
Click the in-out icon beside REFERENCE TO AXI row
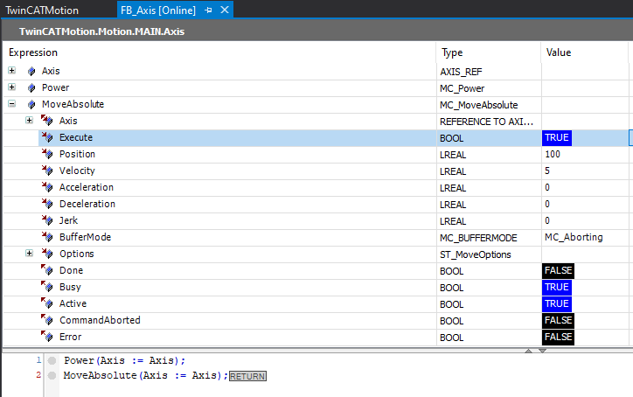(x=47, y=121)
